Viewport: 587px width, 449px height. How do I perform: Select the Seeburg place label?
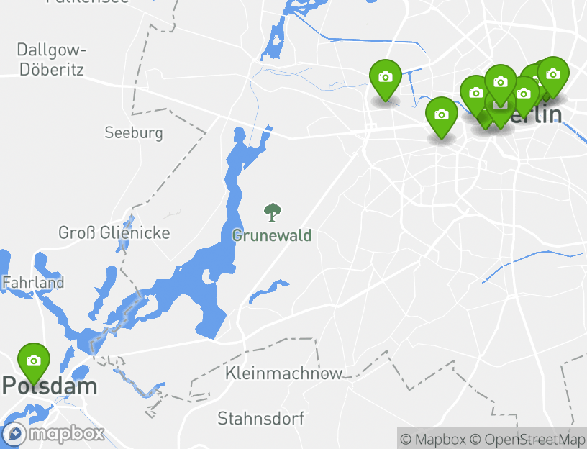tap(134, 133)
